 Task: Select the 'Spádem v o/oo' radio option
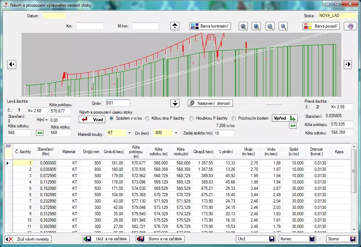[x=112, y=118]
